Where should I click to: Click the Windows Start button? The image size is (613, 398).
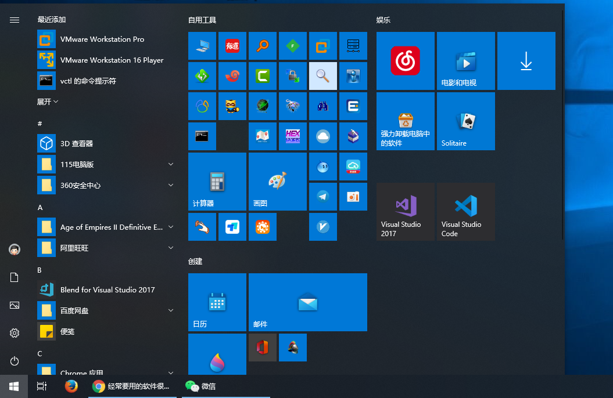[x=14, y=386]
